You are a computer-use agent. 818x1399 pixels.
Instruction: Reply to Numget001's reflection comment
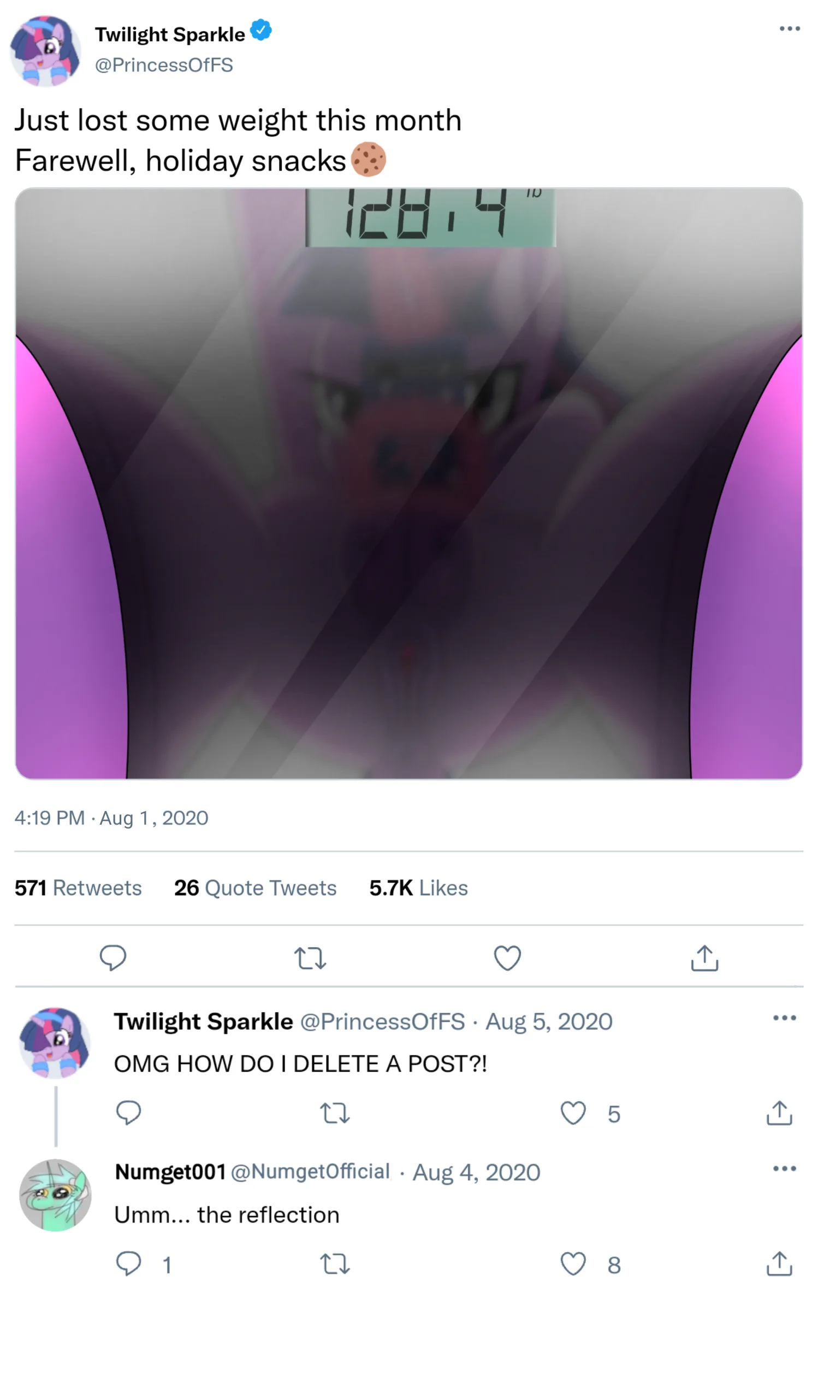(x=128, y=1263)
